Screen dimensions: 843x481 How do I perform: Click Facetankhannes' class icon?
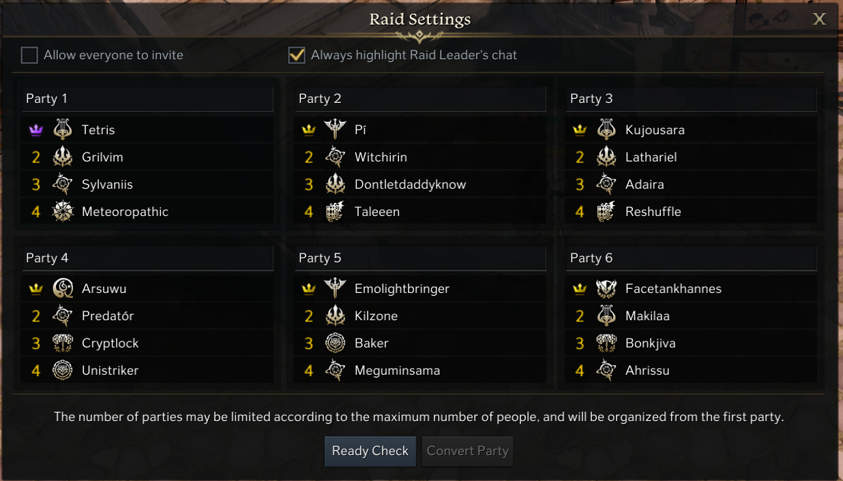click(606, 289)
